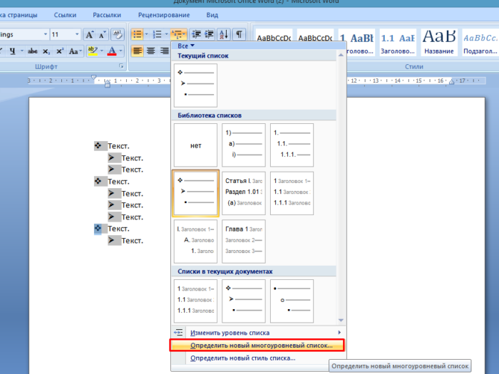Click the shrink font icon
499x374 pixels.
click(102, 34)
